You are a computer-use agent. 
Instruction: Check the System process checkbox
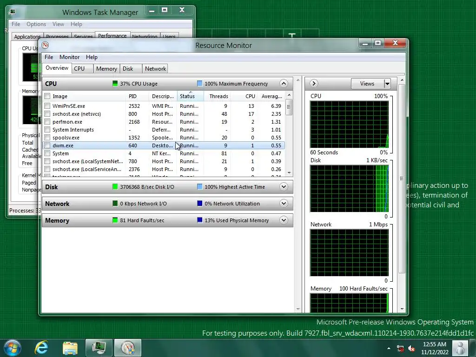coord(47,153)
